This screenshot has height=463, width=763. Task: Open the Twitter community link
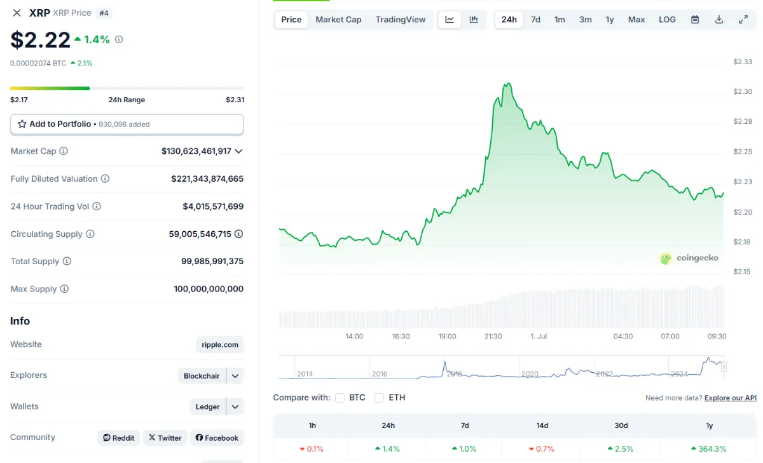click(x=165, y=438)
